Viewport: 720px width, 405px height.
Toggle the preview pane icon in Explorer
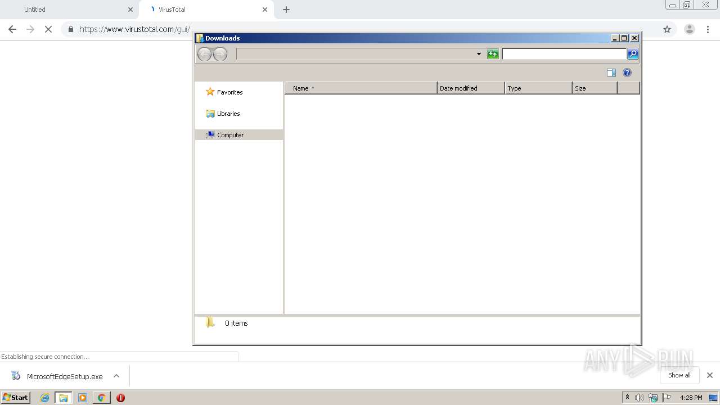tap(611, 73)
